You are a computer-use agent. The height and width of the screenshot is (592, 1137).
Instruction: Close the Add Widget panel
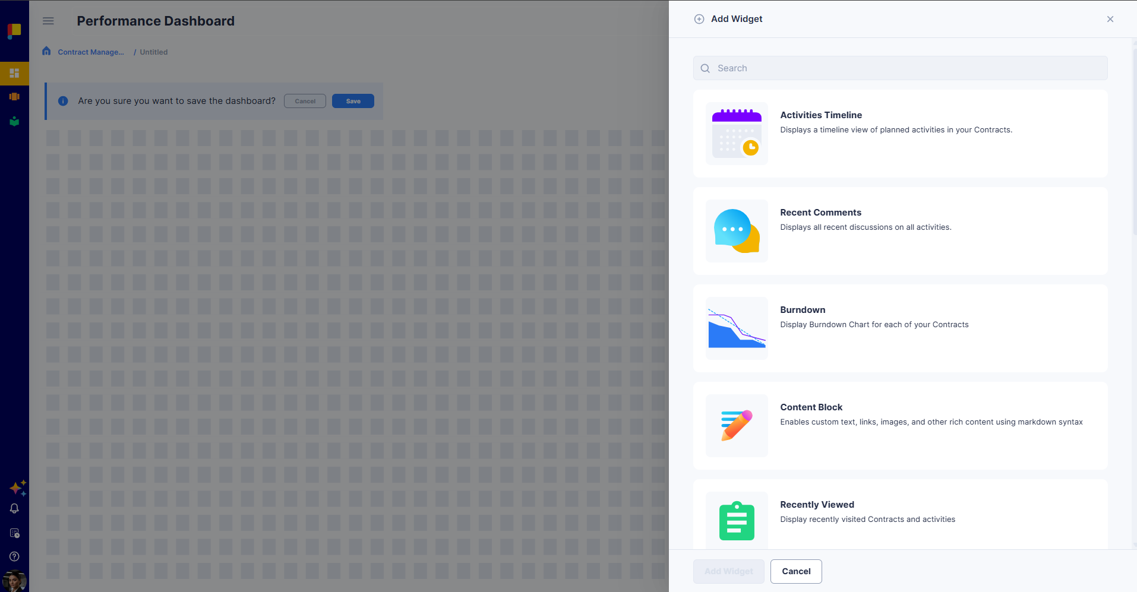1110,19
